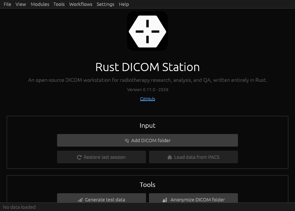Open the File menu
The width and height of the screenshot is (295, 211).
click(7, 4)
